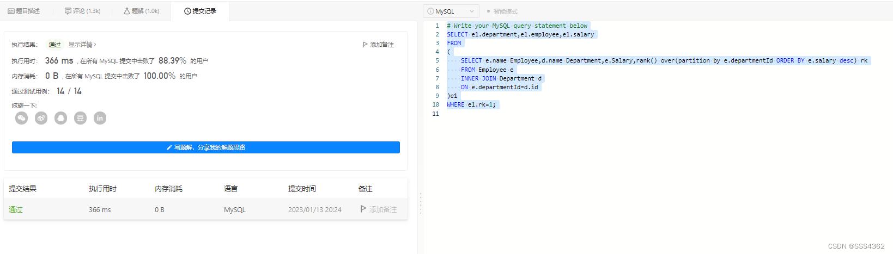
Task: Click the 通过 status badge in results
Action: 54,45
